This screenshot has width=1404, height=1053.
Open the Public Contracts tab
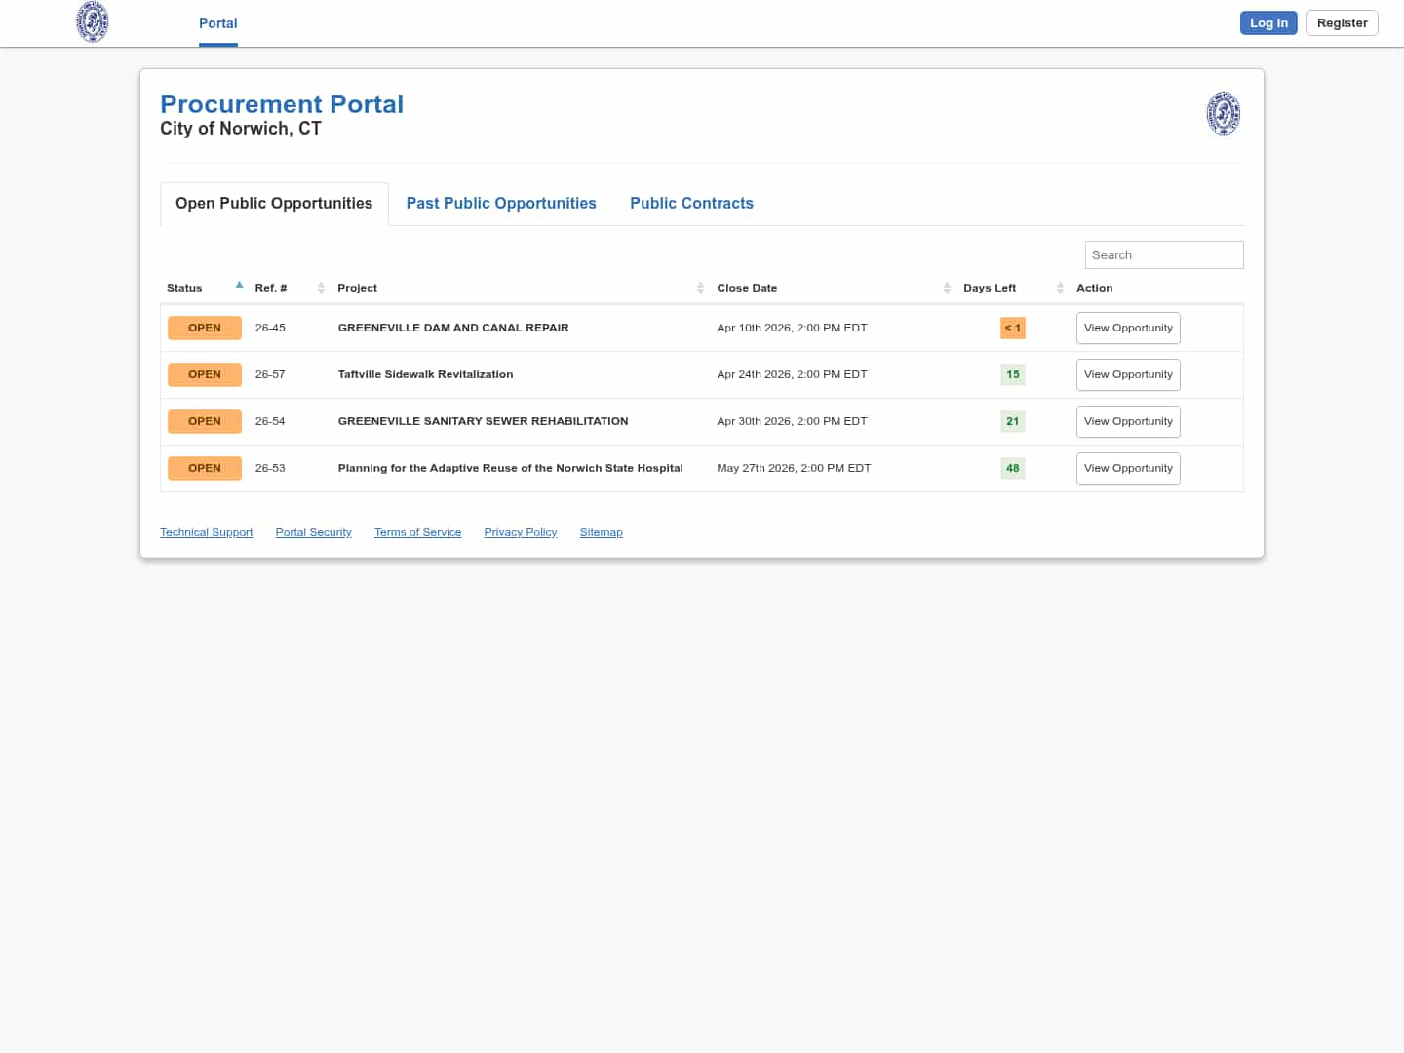pos(691,203)
